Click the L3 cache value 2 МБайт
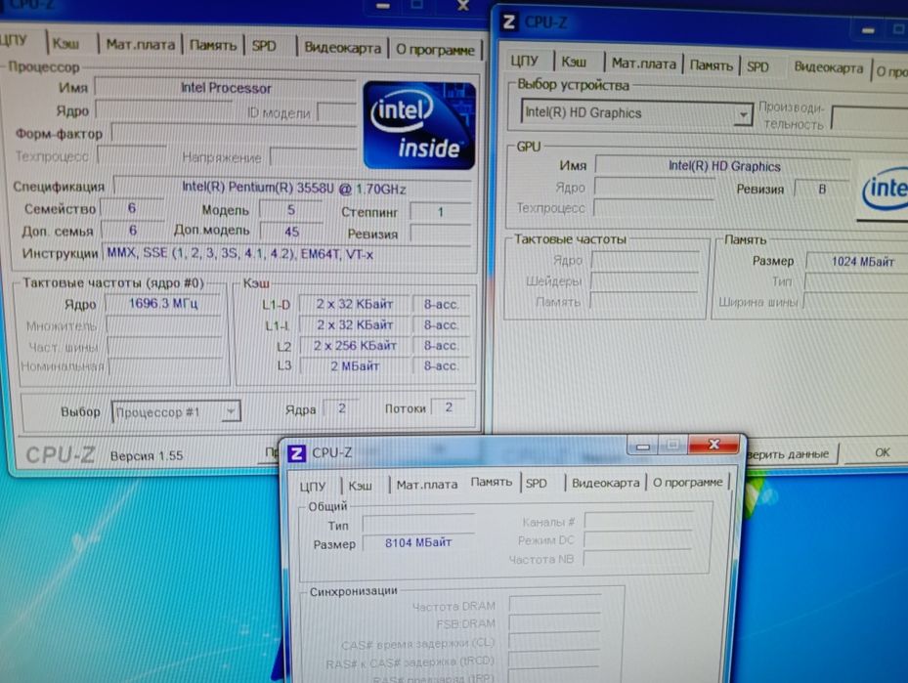 (x=355, y=365)
